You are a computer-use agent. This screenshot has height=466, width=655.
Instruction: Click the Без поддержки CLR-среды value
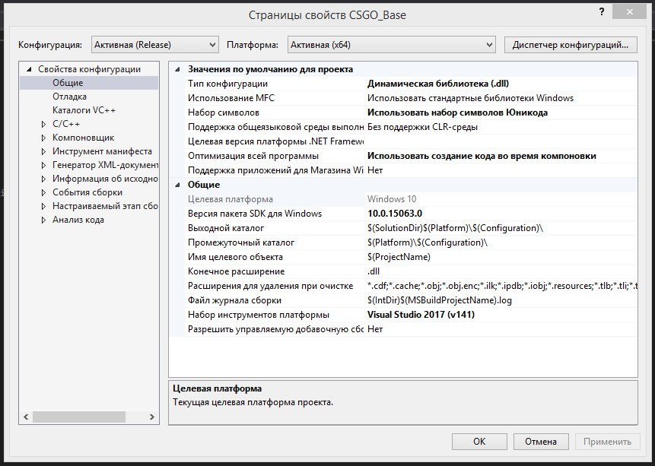click(x=422, y=127)
